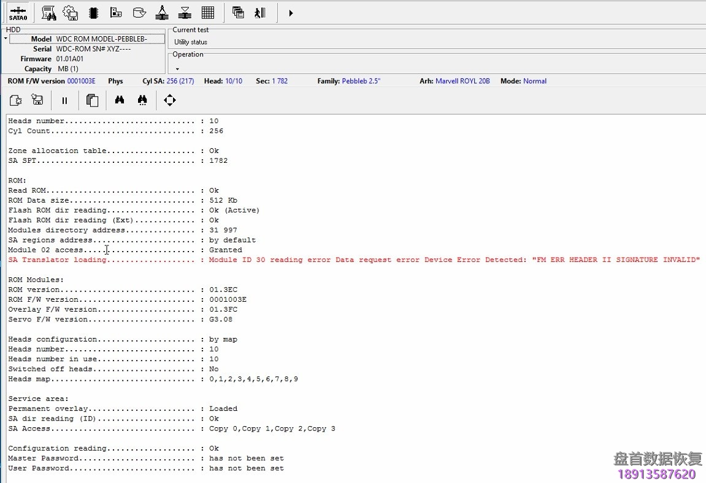Save the log with the floppy disk icon
706x483 pixels.
(x=37, y=100)
